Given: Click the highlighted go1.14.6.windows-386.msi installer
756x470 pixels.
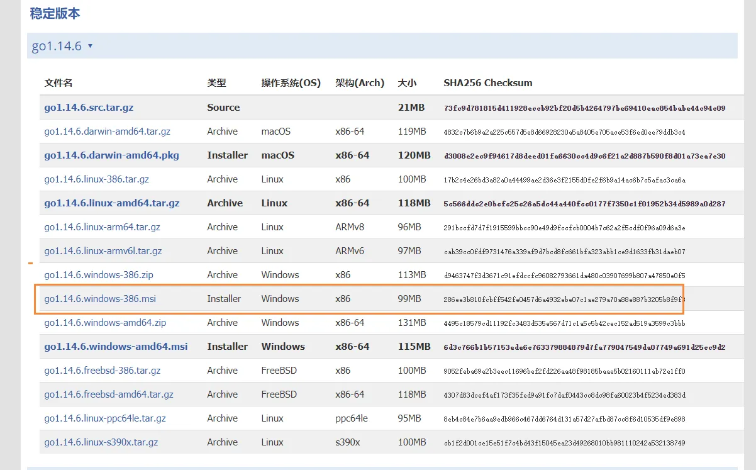Looking at the screenshot, I should [x=100, y=299].
